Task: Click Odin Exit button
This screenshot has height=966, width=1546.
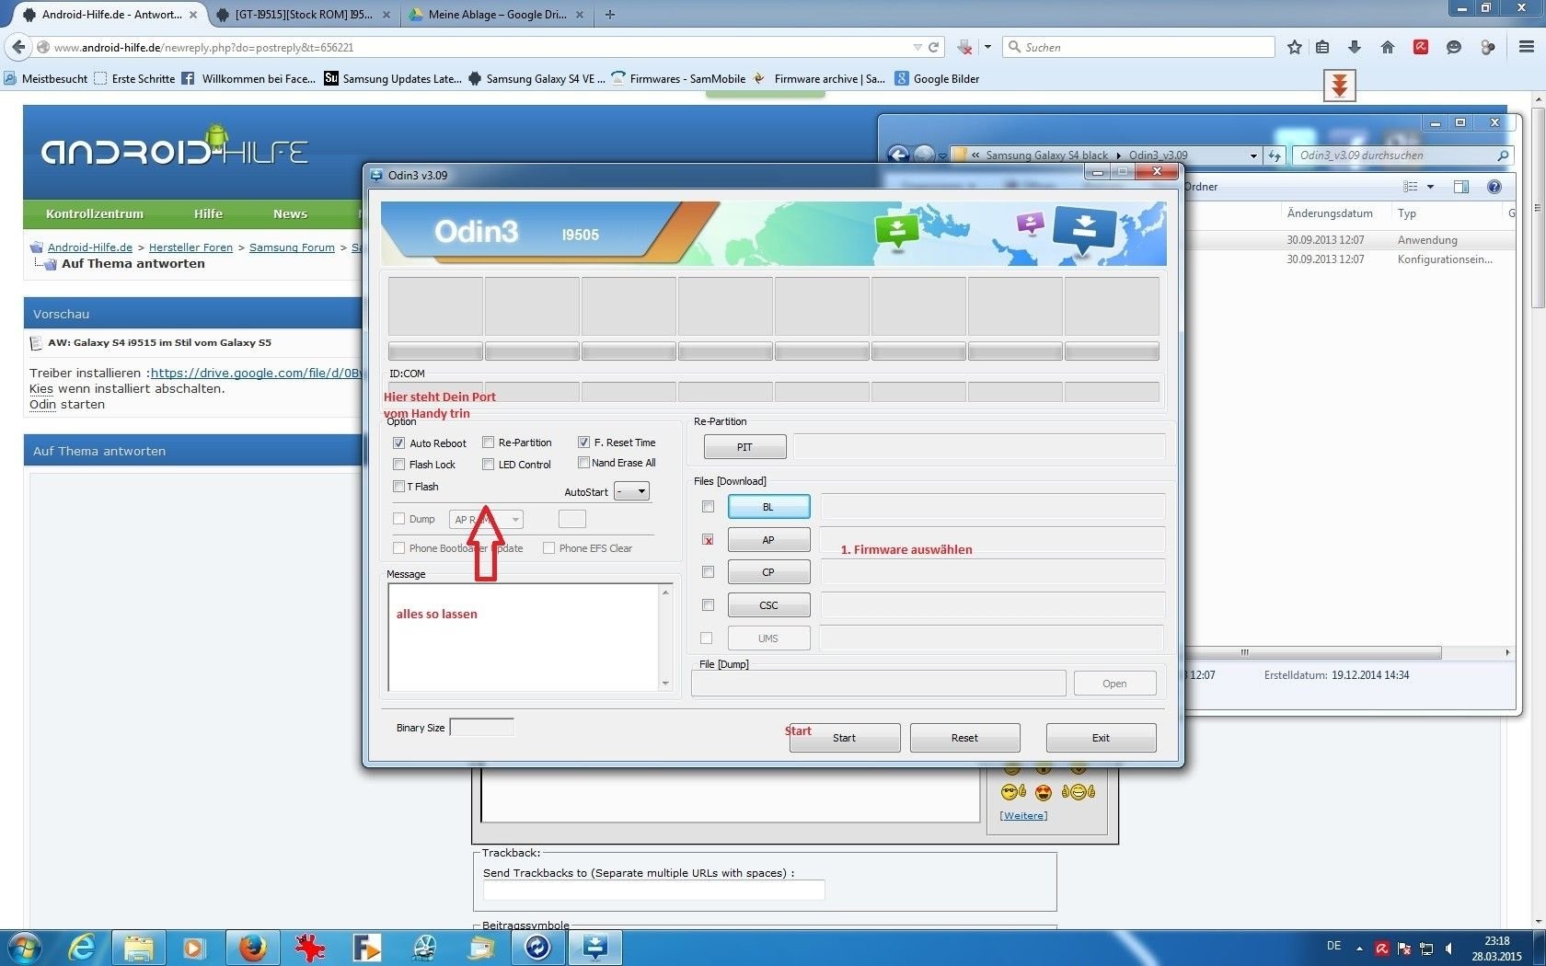Action: [1101, 738]
